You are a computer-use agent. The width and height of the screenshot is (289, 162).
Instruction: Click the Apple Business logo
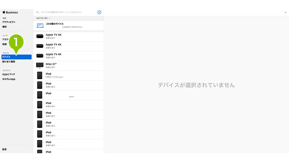pos(10,12)
